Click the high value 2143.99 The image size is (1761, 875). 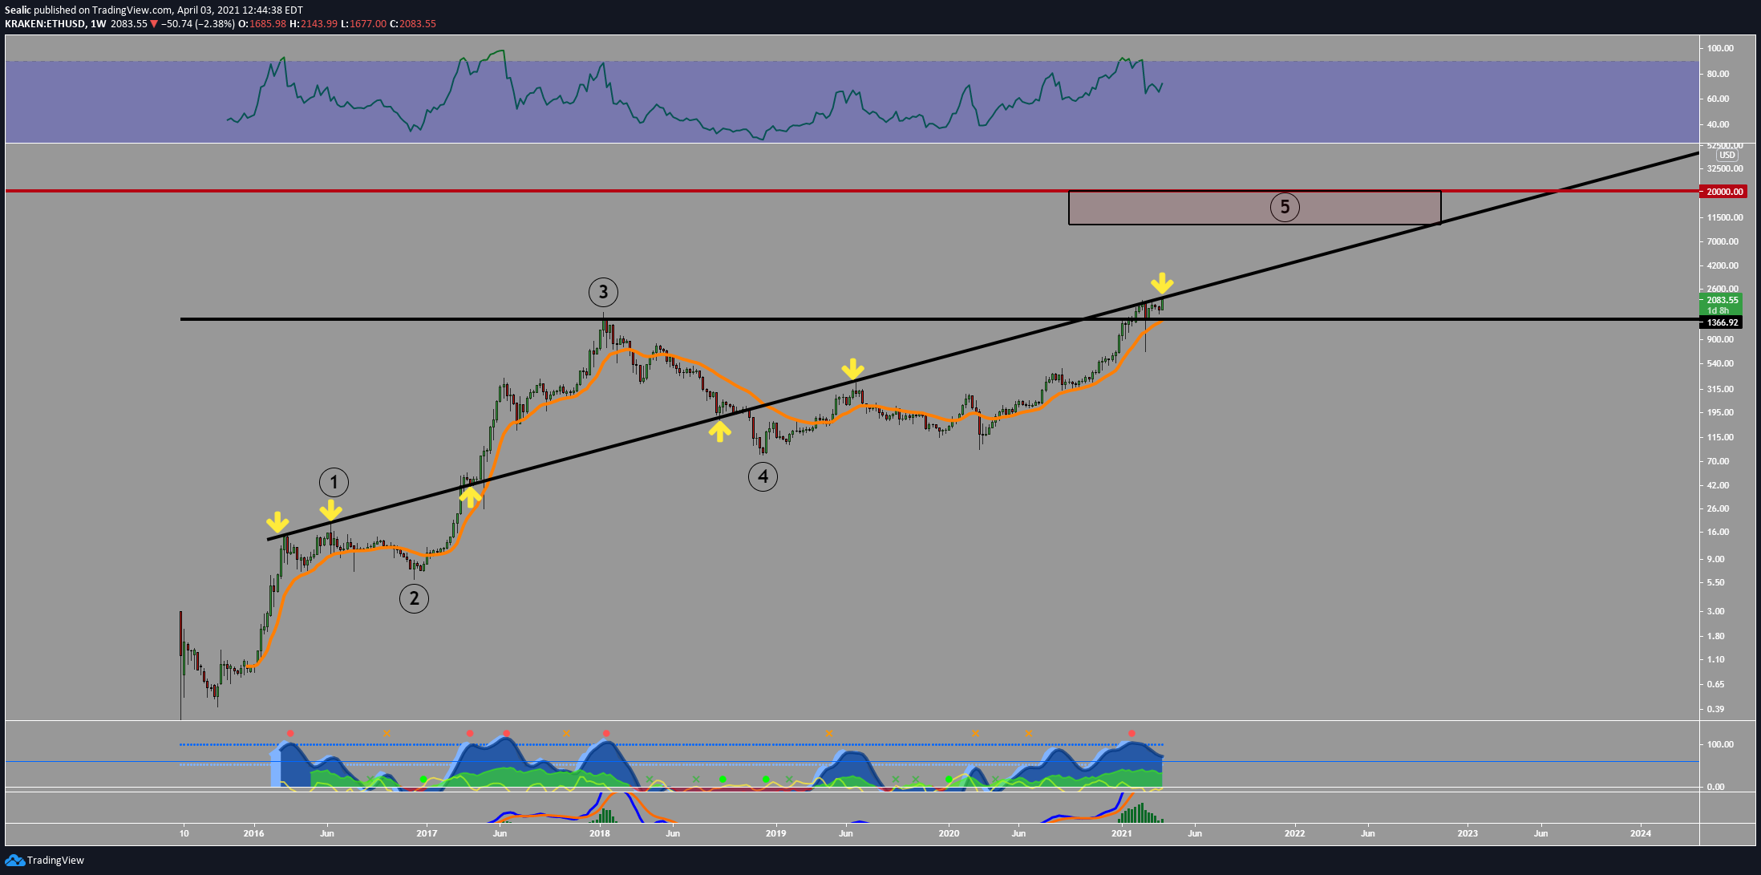coord(318,24)
